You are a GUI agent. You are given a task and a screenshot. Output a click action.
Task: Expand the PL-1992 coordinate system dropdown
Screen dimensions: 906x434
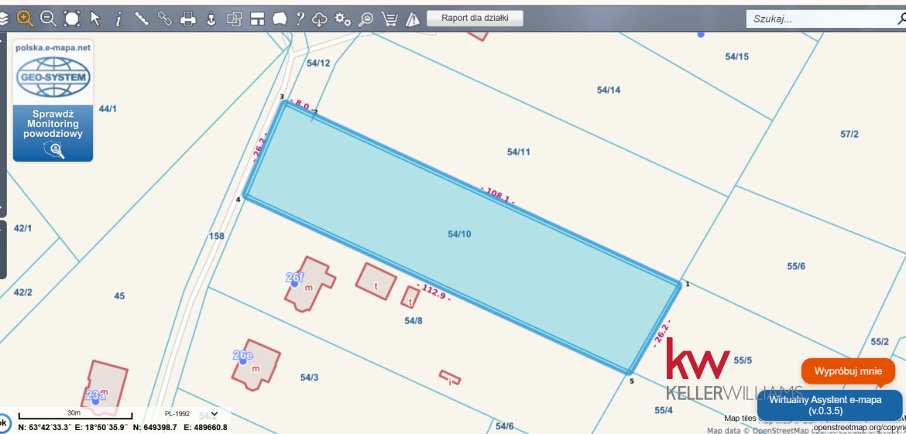214,414
